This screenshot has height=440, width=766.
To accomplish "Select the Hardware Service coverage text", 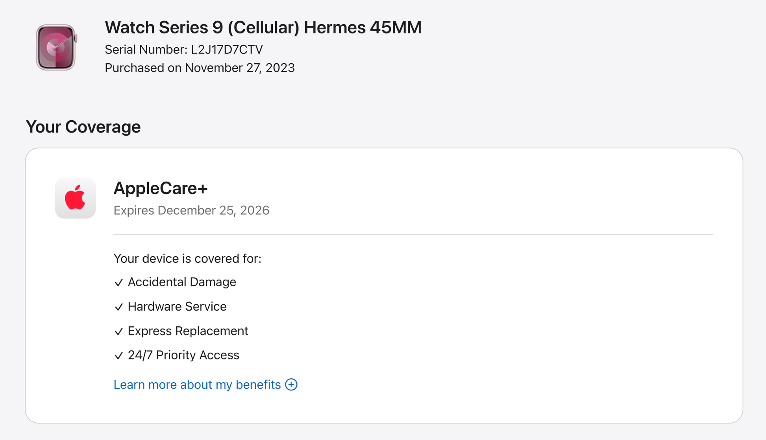I will pyautogui.click(x=177, y=306).
